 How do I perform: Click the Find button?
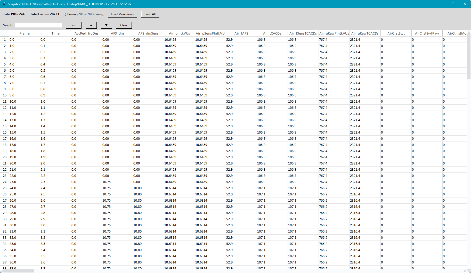pyautogui.click(x=74, y=25)
